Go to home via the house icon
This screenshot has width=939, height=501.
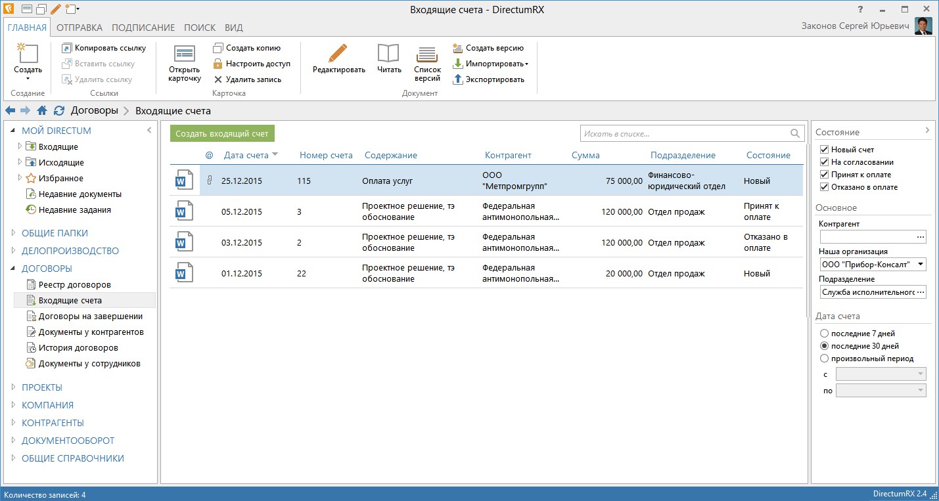tap(42, 110)
